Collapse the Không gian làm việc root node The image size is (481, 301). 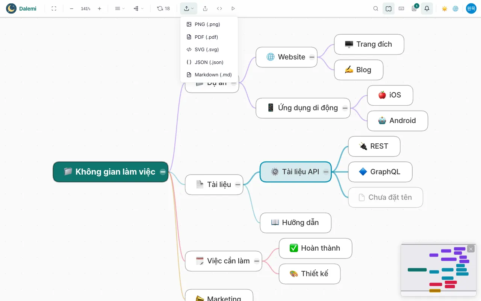pos(163,172)
